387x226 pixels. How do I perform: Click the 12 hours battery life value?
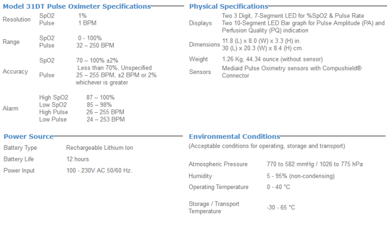pos(78,159)
